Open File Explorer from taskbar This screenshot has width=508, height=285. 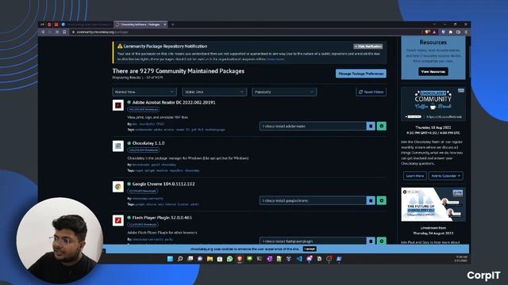pos(210,259)
